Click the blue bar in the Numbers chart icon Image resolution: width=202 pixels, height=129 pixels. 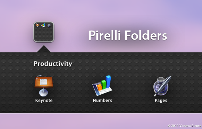click(x=108, y=81)
